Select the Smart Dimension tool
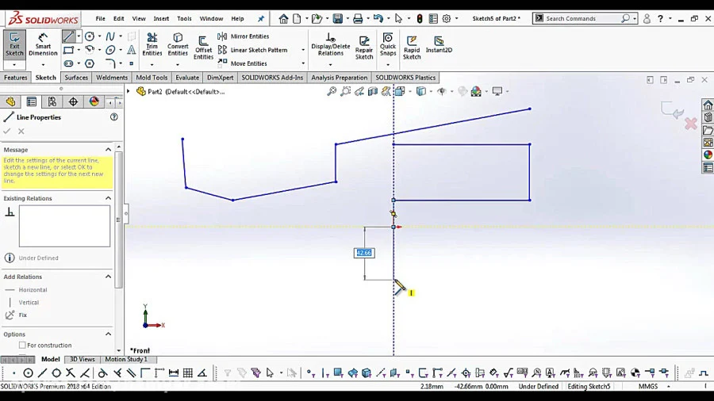This screenshot has width=714, height=401. coord(43,44)
